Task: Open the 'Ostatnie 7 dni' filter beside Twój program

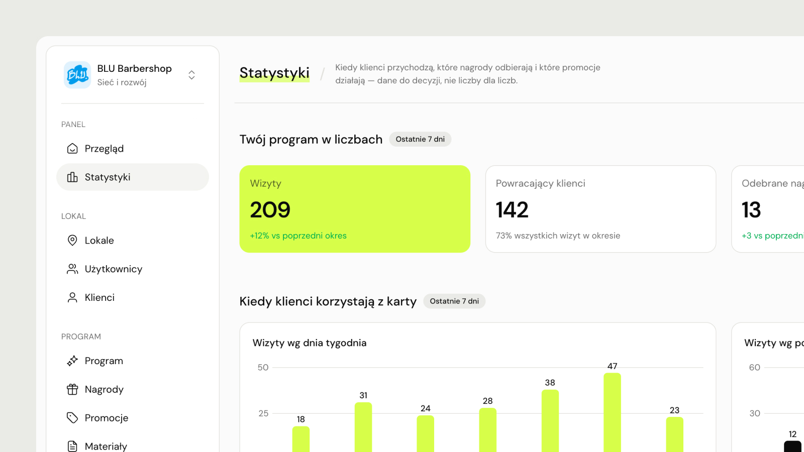Action: click(420, 139)
